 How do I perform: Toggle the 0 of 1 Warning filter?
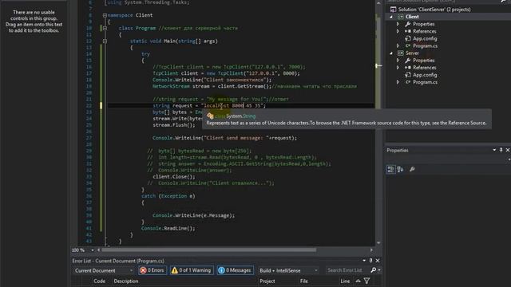click(x=191, y=270)
